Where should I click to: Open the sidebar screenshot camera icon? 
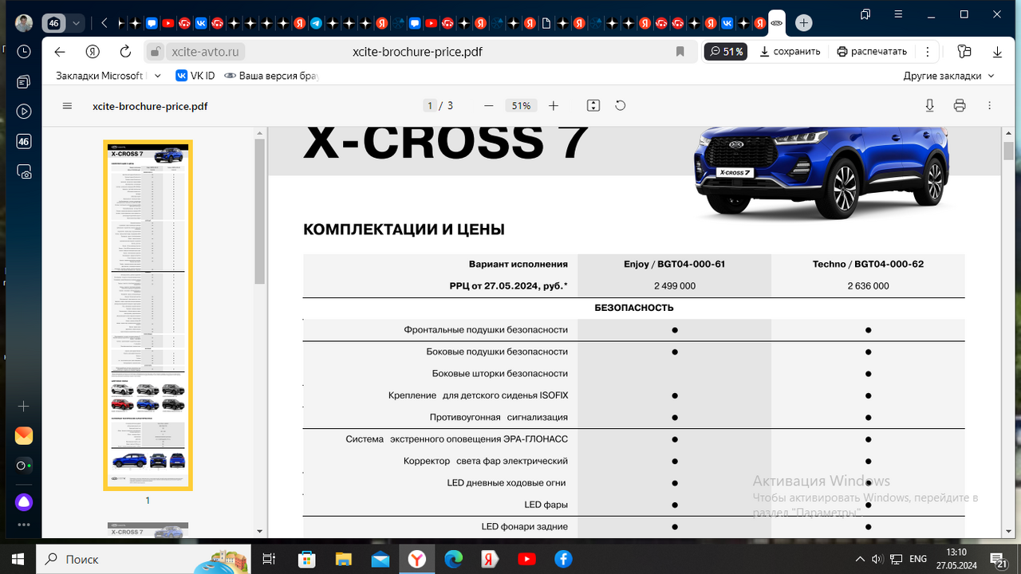pyautogui.click(x=24, y=172)
